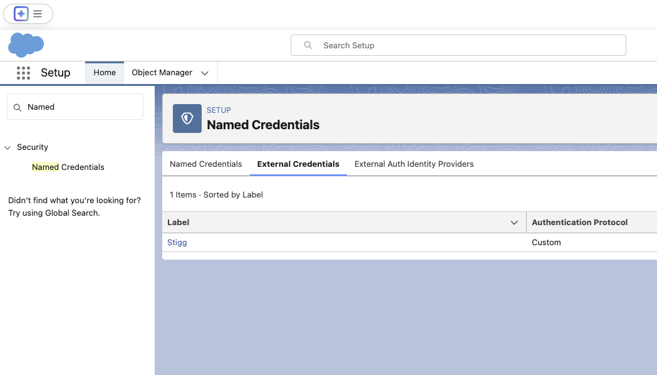Open External Auth Identity Providers tab
Image resolution: width=657 pixels, height=375 pixels.
point(414,164)
